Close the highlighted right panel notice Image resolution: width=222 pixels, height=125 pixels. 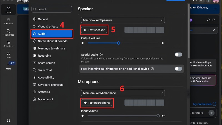coord(214,30)
